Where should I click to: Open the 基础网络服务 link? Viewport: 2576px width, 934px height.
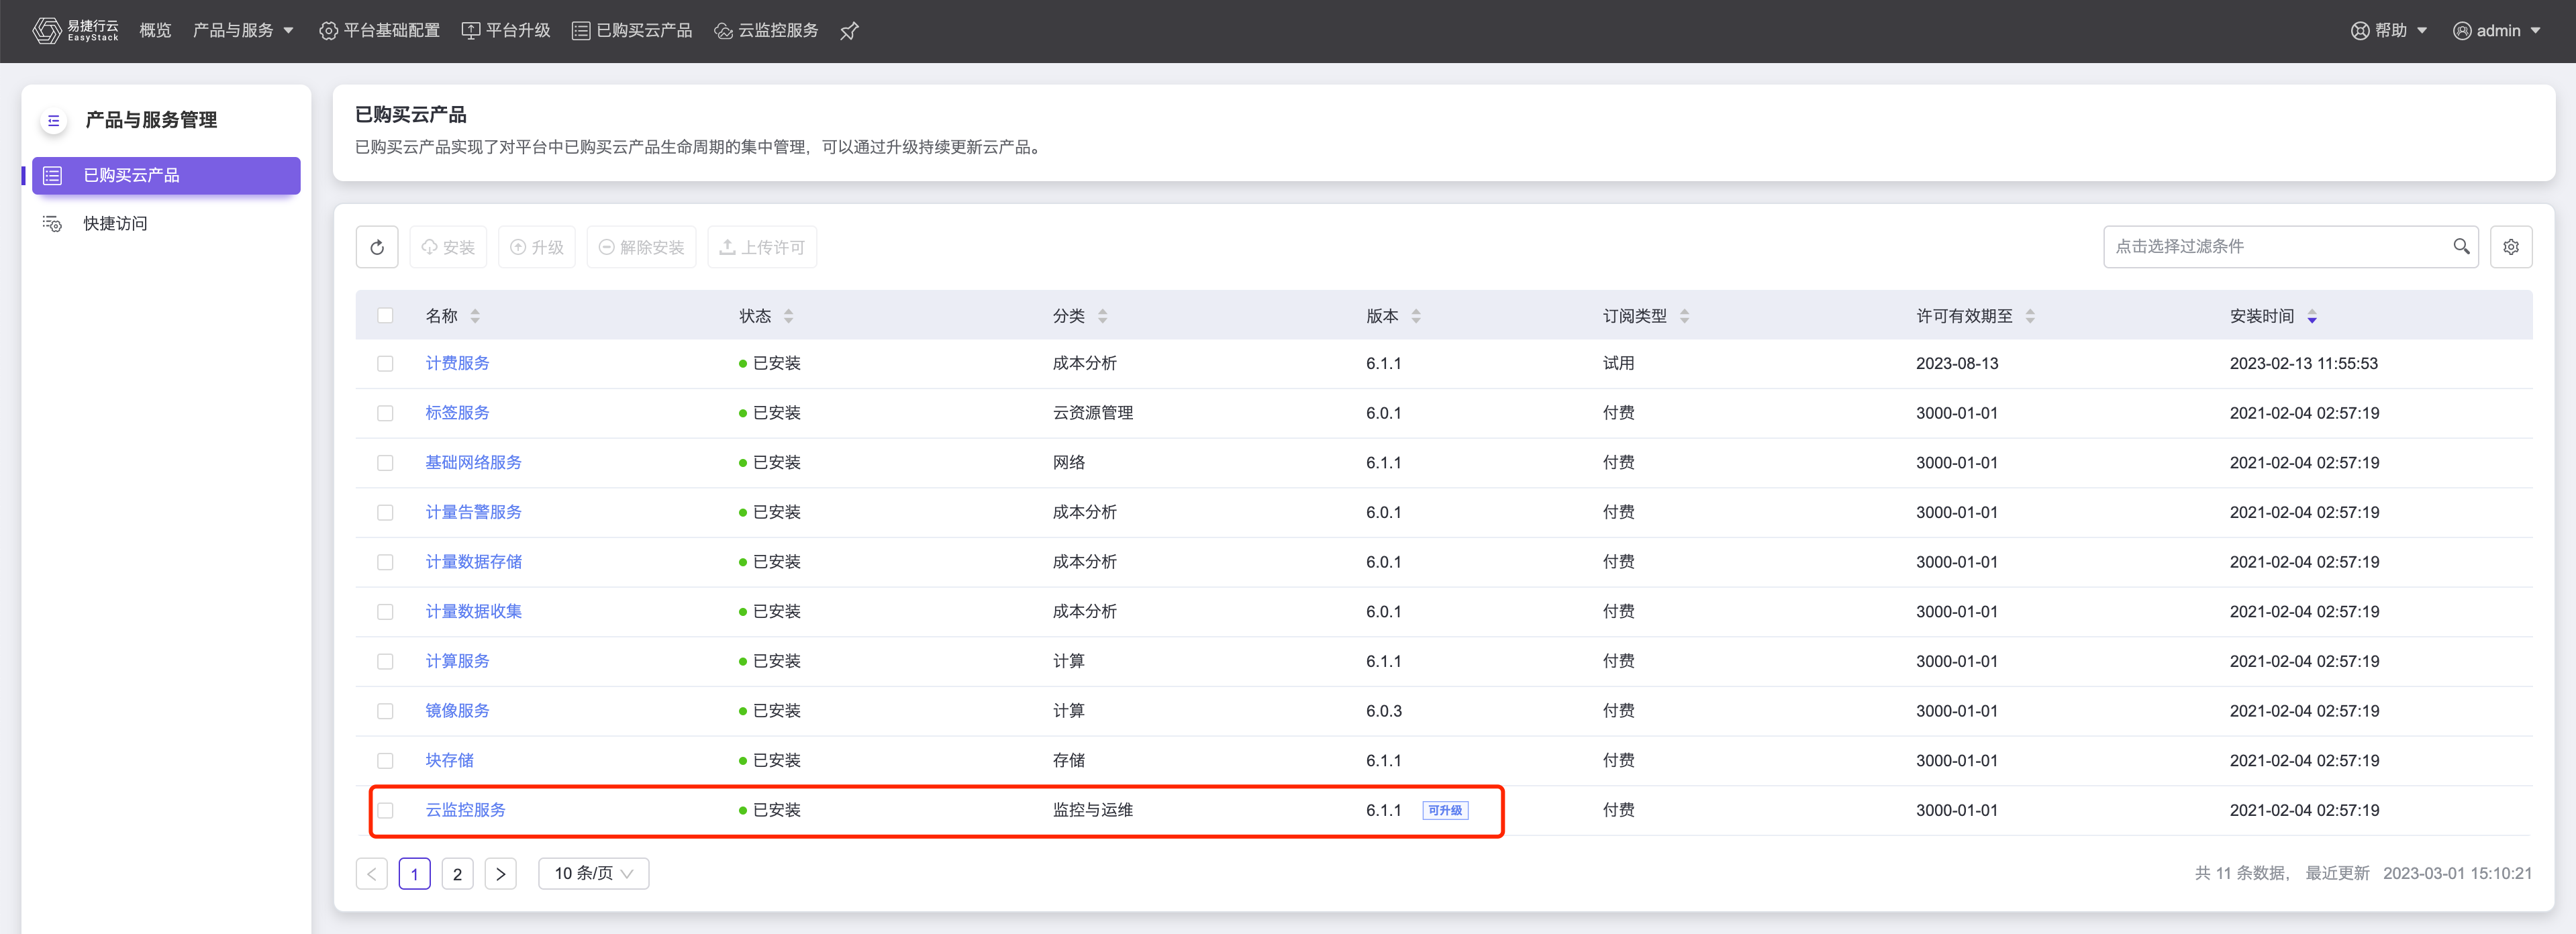pos(473,463)
